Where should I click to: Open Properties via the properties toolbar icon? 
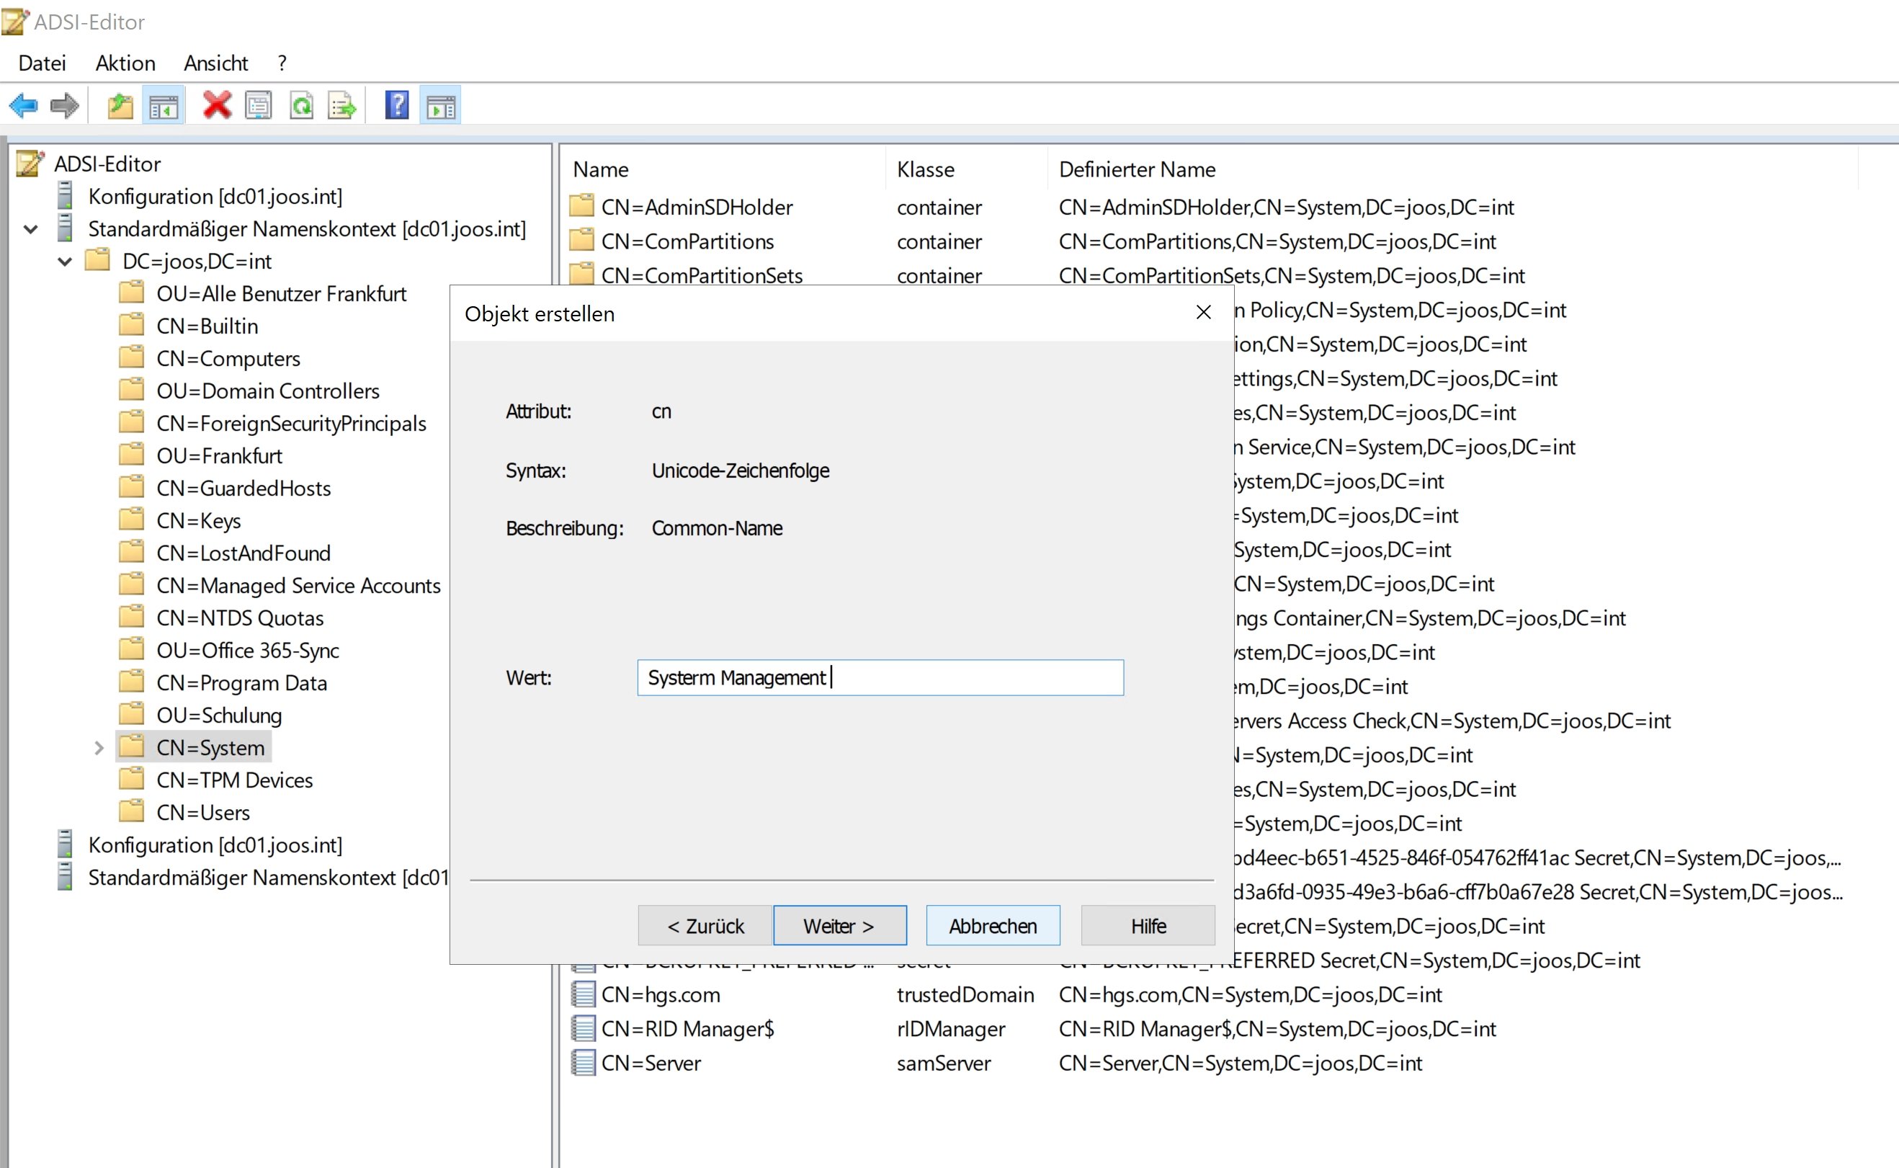(259, 105)
